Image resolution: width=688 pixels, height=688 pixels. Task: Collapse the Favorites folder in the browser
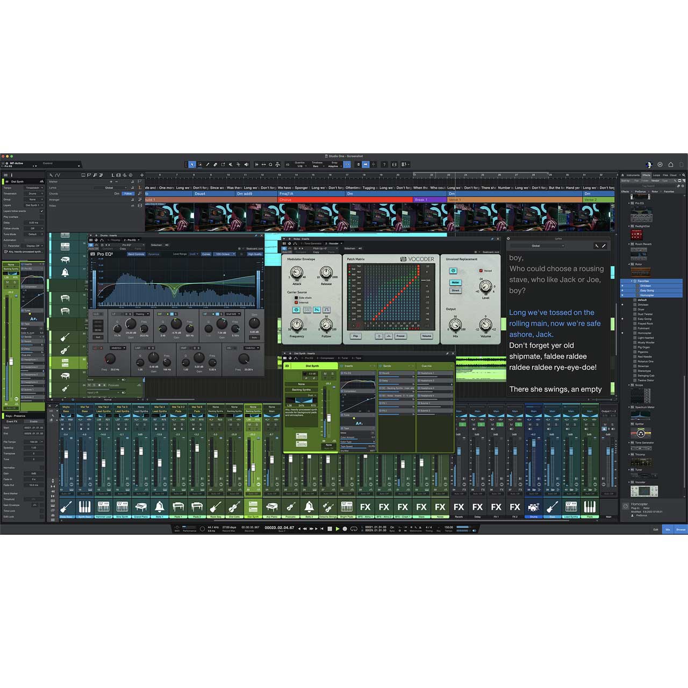(632, 281)
